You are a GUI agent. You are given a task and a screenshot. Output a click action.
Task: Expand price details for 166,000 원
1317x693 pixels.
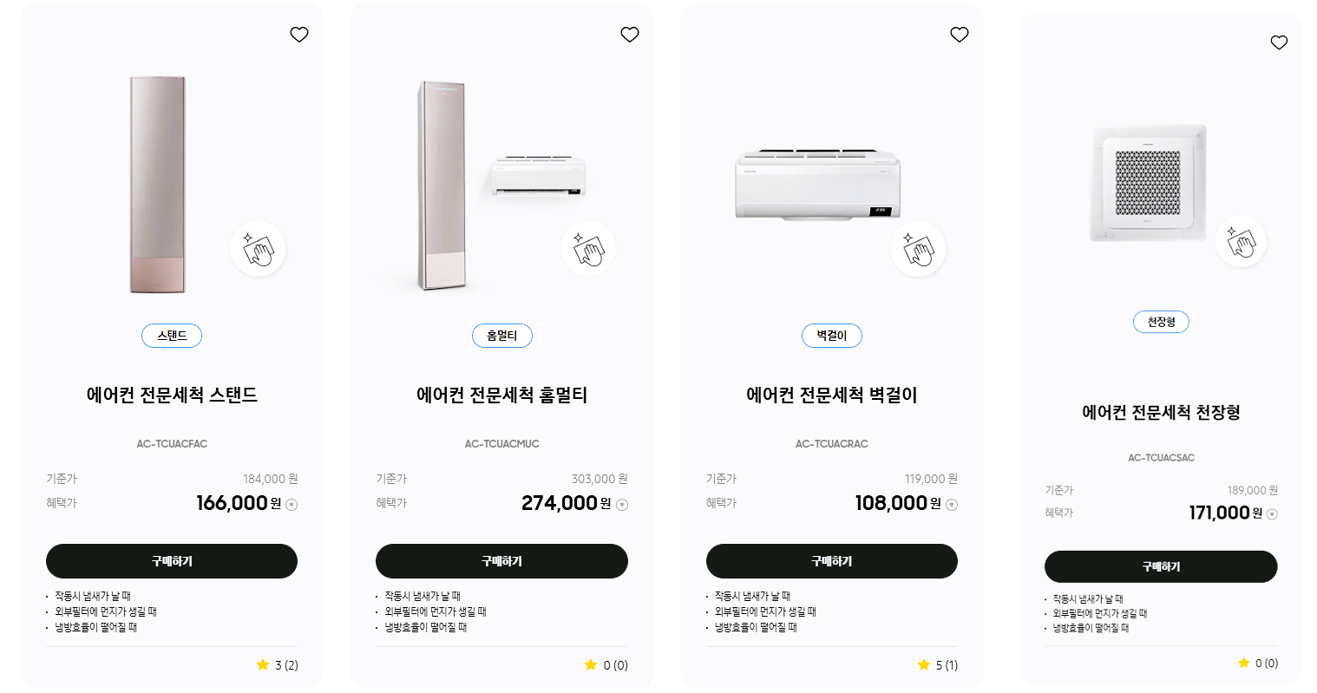[x=292, y=505]
